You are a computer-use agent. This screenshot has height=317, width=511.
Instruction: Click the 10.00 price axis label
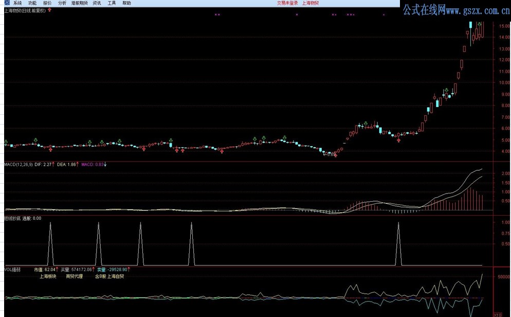(504, 83)
